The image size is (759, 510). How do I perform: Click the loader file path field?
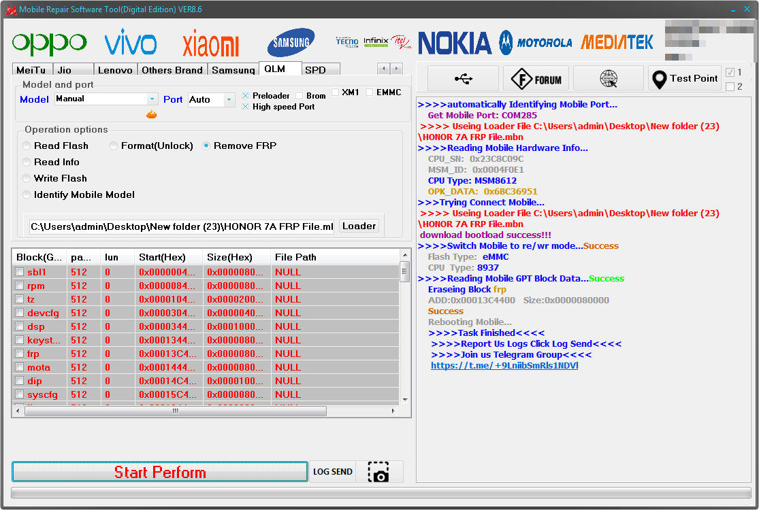[182, 226]
